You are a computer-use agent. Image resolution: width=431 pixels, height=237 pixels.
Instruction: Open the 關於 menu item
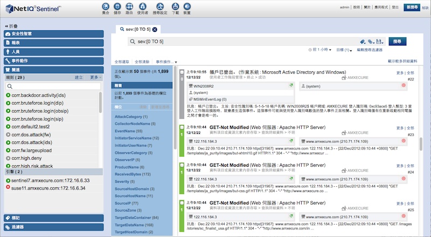[367, 7]
